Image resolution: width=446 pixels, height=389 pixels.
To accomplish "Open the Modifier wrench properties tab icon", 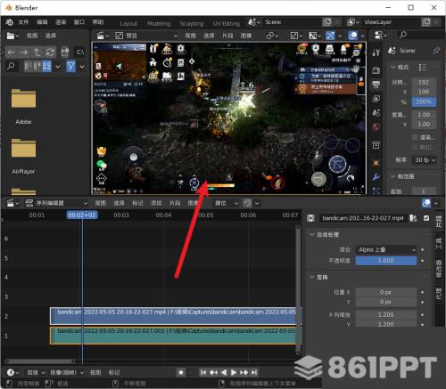I will (376, 177).
